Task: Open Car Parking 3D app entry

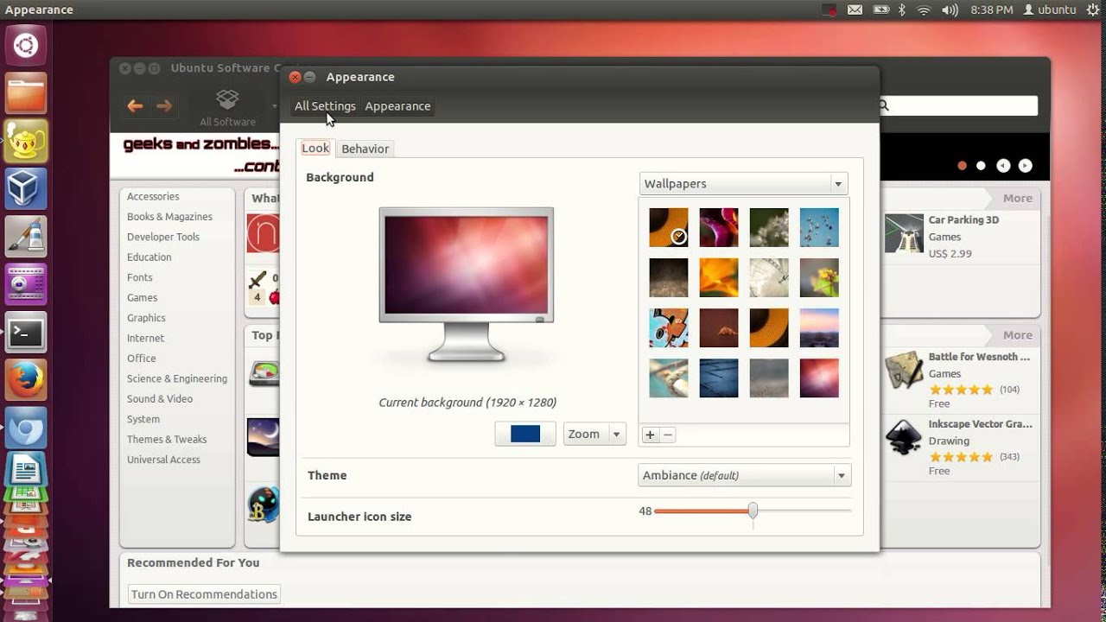Action: [x=961, y=237]
